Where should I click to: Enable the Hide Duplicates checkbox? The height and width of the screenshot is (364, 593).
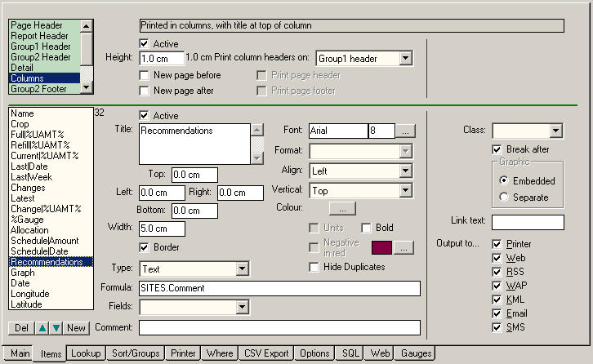coord(315,267)
